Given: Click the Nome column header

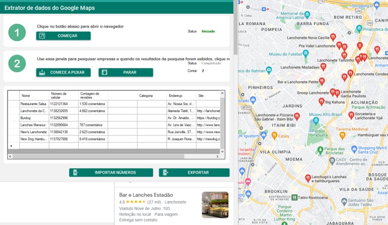Looking at the screenshot, I should click(x=34, y=96).
